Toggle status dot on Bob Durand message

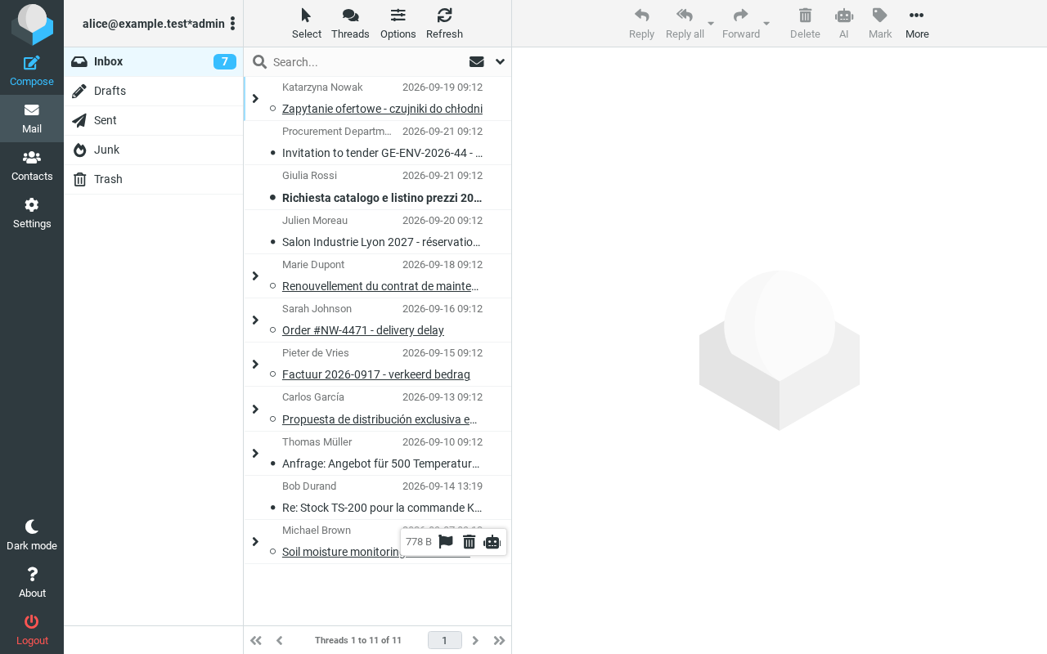[x=272, y=508]
